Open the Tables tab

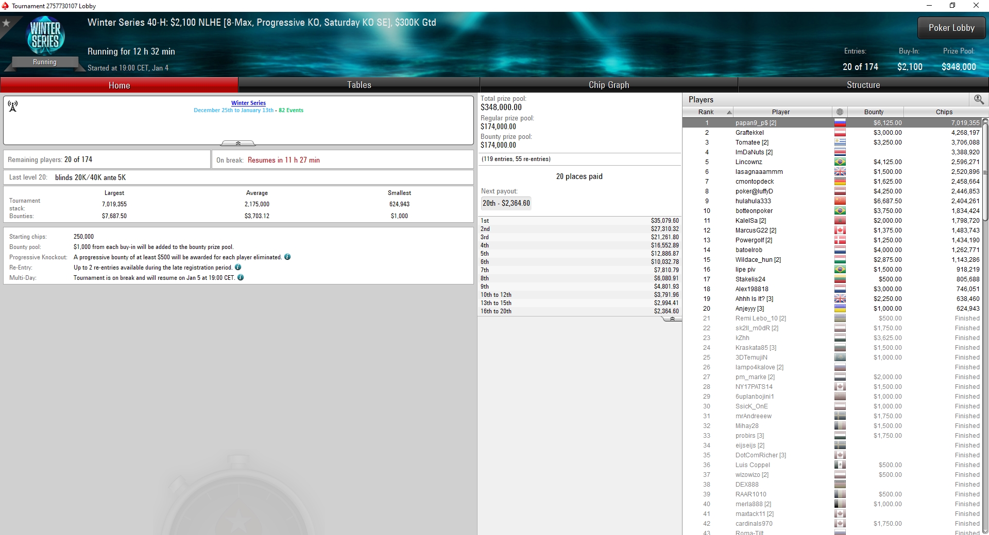(x=359, y=85)
